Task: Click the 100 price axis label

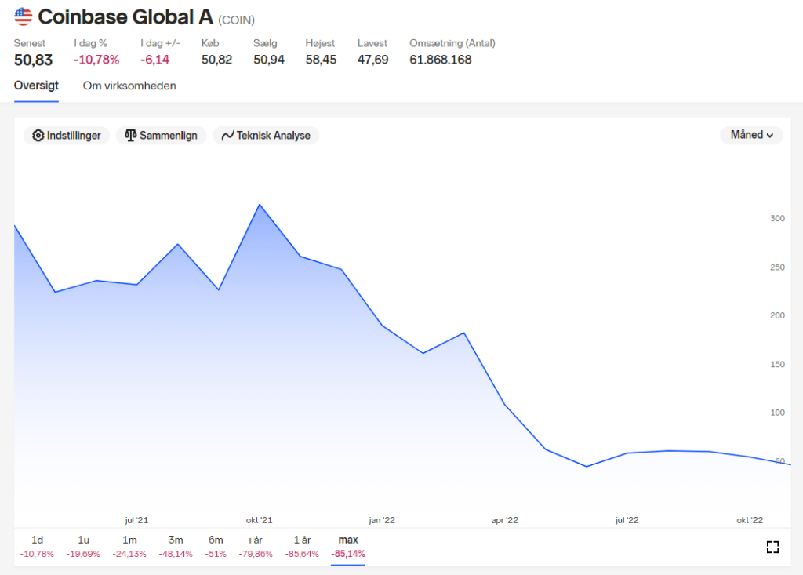Action: 777,413
